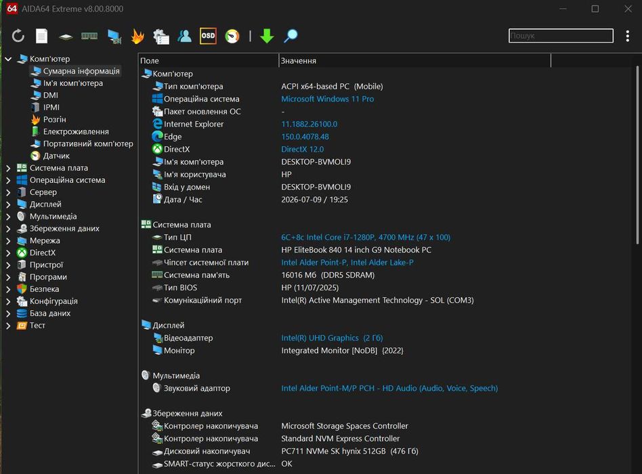Open the memory benchmark RAM icon
Screen dimensions: 642x474
(89, 36)
